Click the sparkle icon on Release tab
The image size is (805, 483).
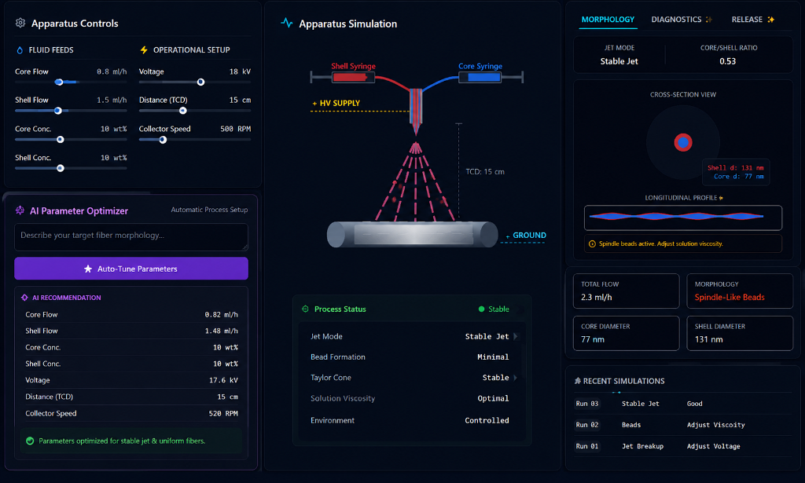[770, 20]
